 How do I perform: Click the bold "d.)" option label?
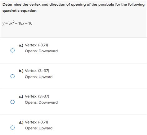point(21,122)
